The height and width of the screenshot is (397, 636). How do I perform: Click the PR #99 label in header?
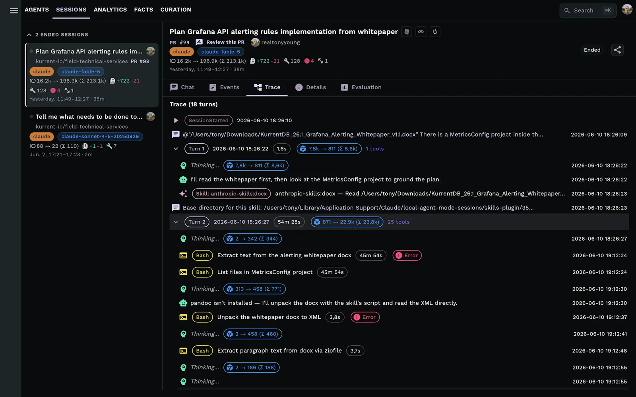pos(180,42)
